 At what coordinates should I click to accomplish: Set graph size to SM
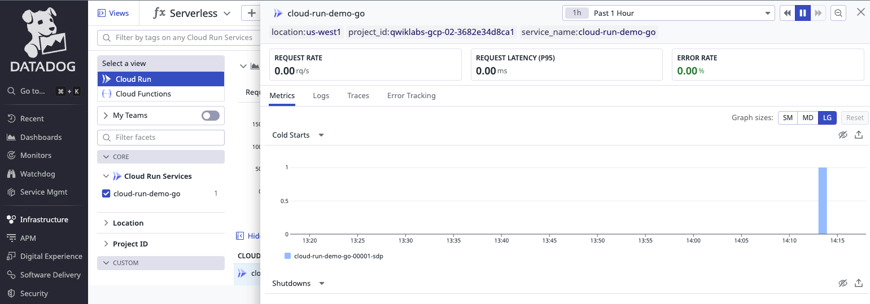(x=788, y=117)
